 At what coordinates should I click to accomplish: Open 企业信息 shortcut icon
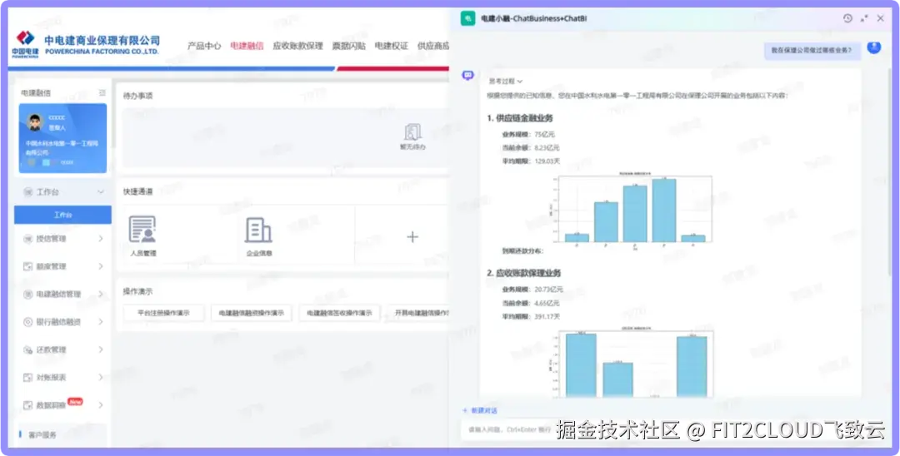(x=259, y=230)
